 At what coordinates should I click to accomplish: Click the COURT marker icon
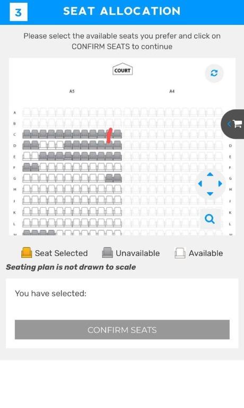pyautogui.click(x=123, y=69)
